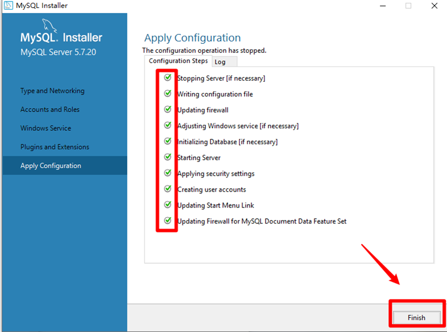Click check icon beside Creating user accounts
The height and width of the screenshot is (332, 447).
[x=168, y=189]
